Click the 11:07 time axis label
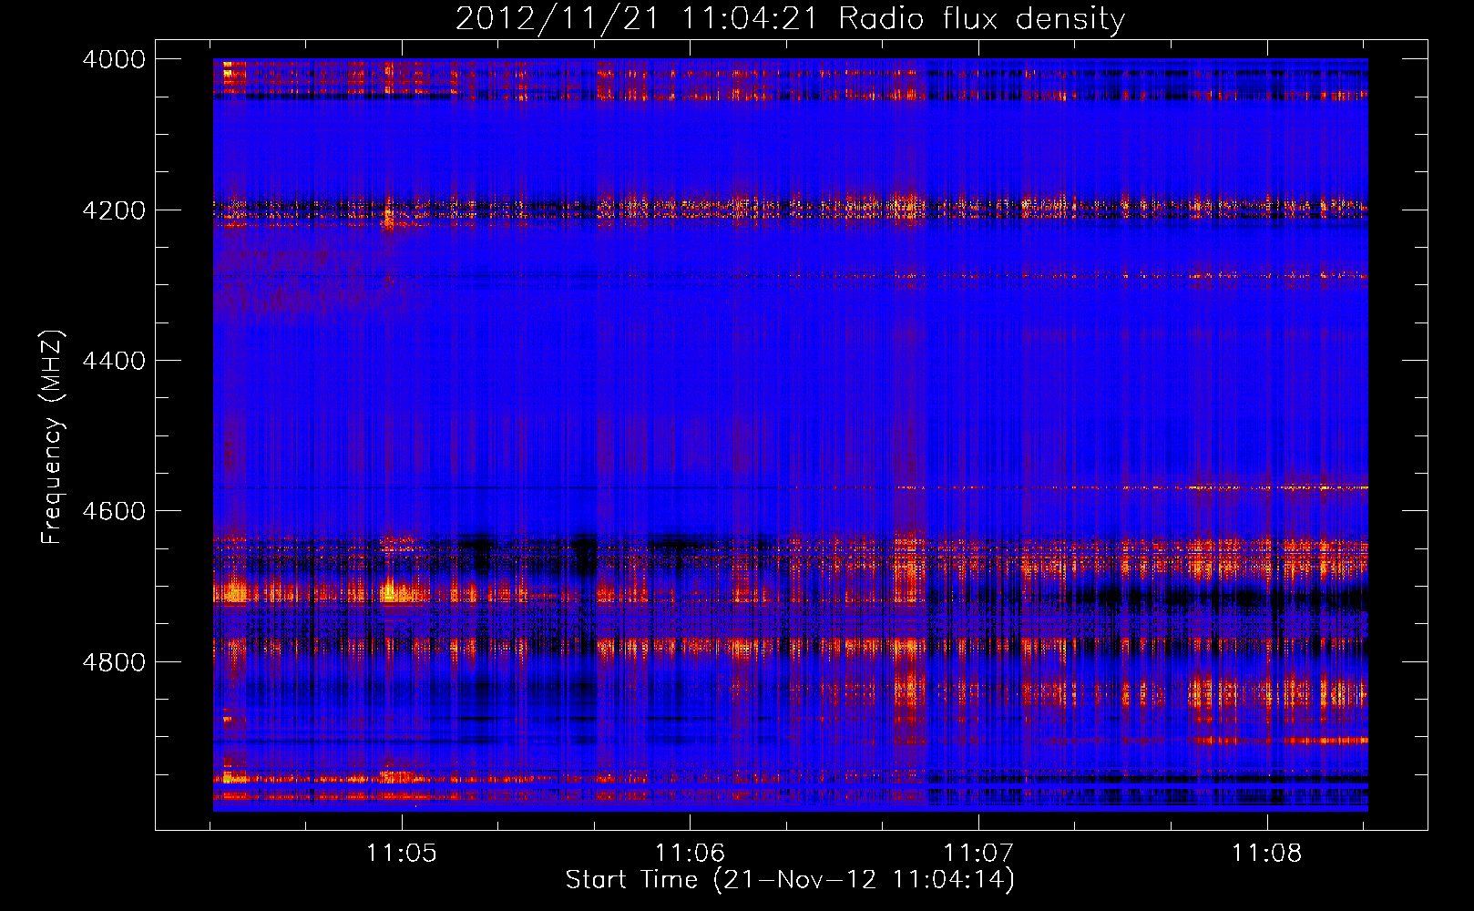This screenshot has width=1474, height=911. (978, 853)
